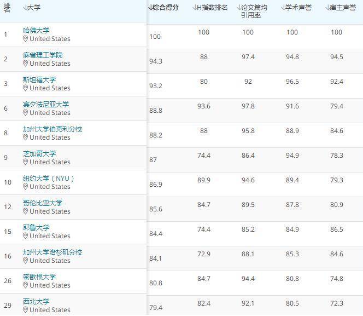Click employer reputation 72.3 in 西北大学 row
This screenshot has width=363, height=316.
337,303
